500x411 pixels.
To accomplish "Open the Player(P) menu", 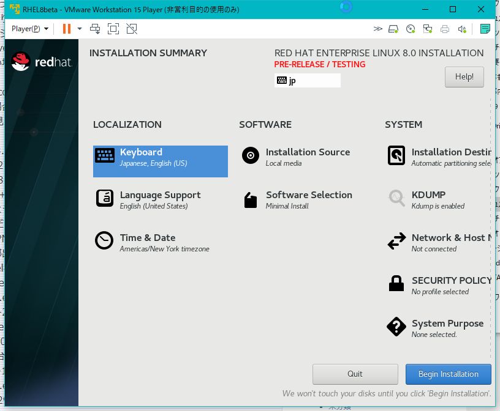I will [30, 29].
